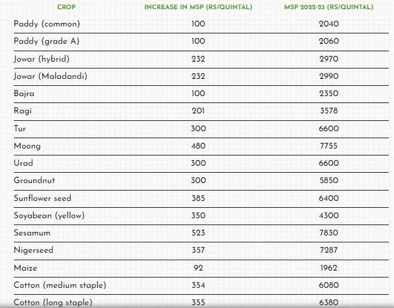This screenshot has width=394, height=308.
Task: Click Maize's MSP increase value 92
Action: 198,268
